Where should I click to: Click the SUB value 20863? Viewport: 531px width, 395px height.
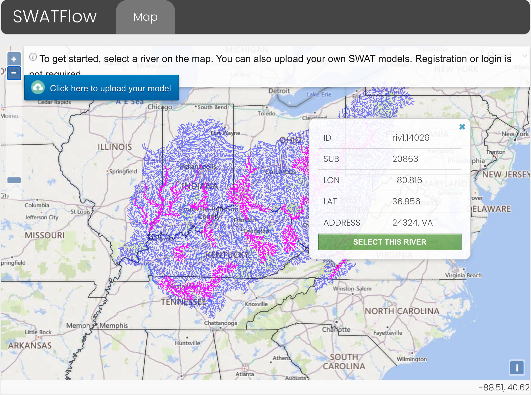[405, 159]
